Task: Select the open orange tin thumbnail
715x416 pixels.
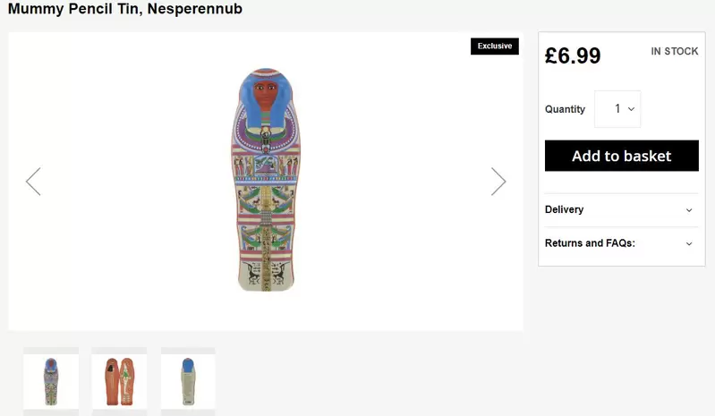Action: tap(119, 380)
